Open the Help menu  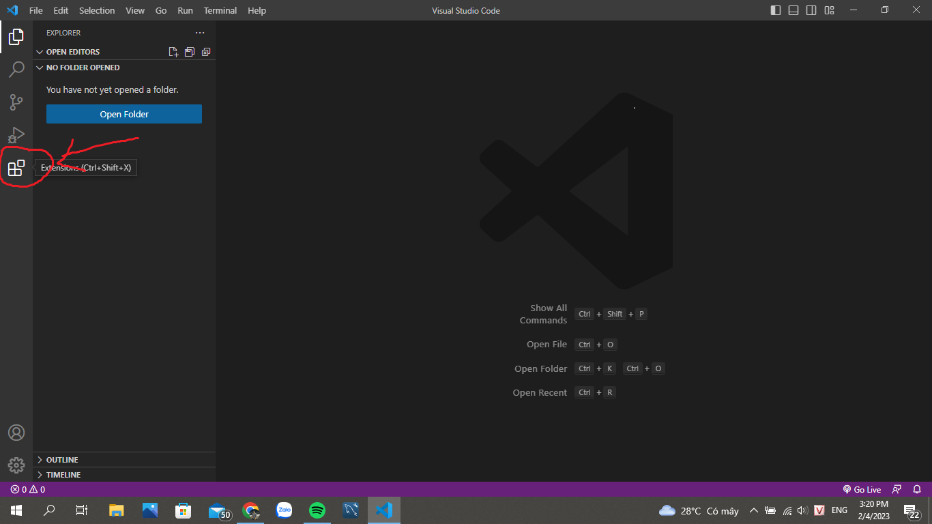coord(257,10)
